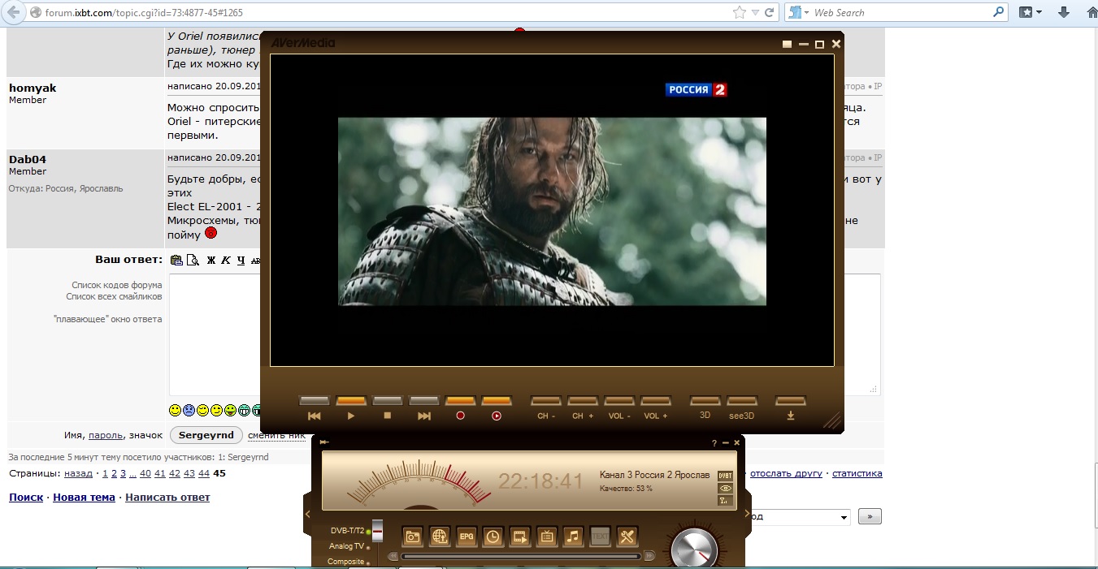Click the compact mode icon in AVerMedia title bar

pos(787,45)
